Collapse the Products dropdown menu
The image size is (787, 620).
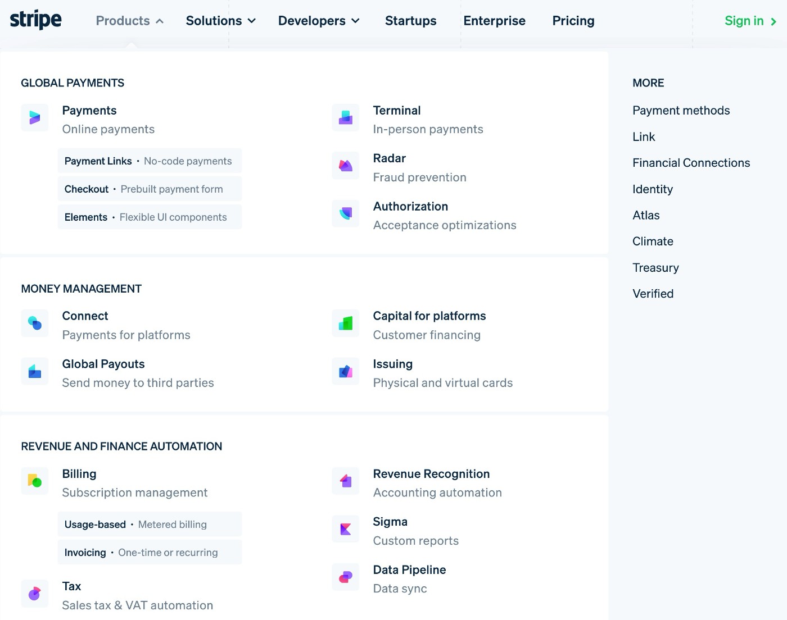click(129, 21)
